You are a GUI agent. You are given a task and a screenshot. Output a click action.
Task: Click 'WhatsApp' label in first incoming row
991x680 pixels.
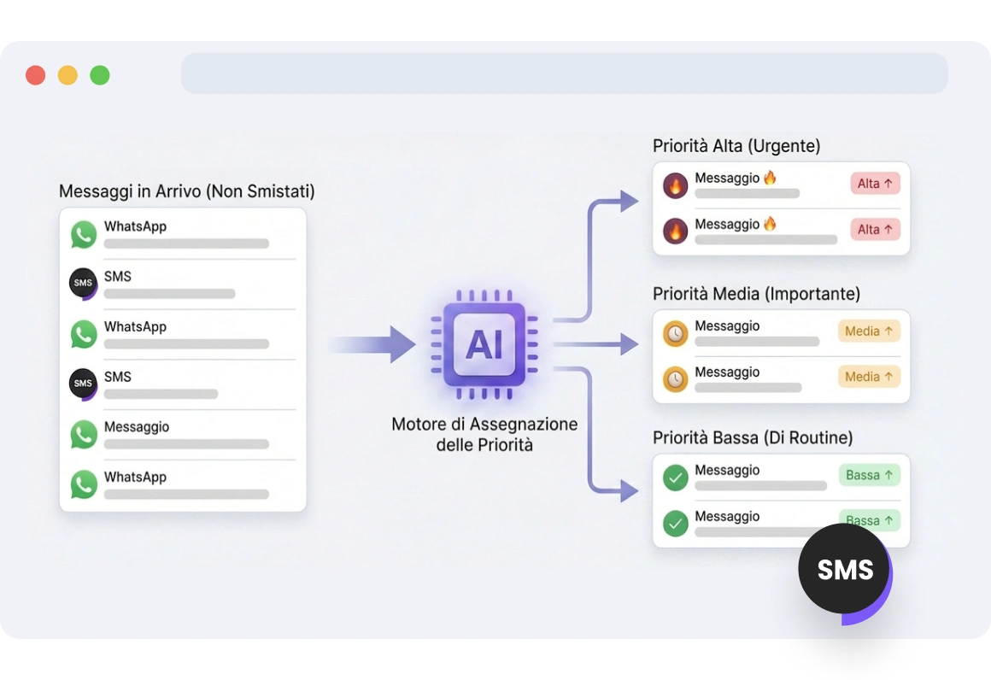tap(135, 227)
